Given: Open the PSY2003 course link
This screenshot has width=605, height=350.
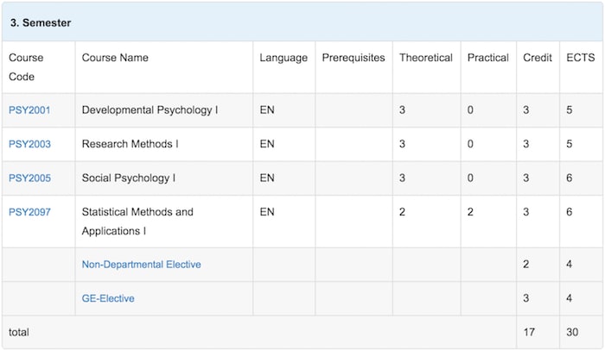Looking at the screenshot, I should pyautogui.click(x=29, y=144).
